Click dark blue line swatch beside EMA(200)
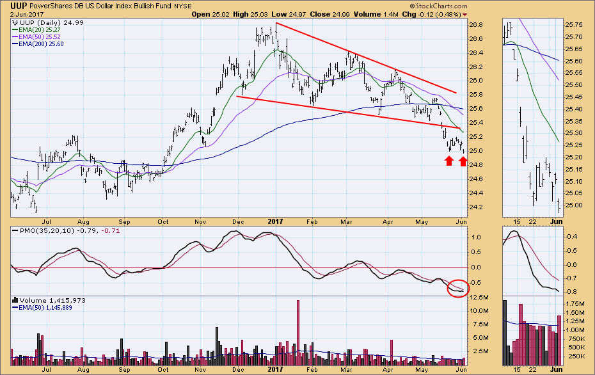 [15, 44]
